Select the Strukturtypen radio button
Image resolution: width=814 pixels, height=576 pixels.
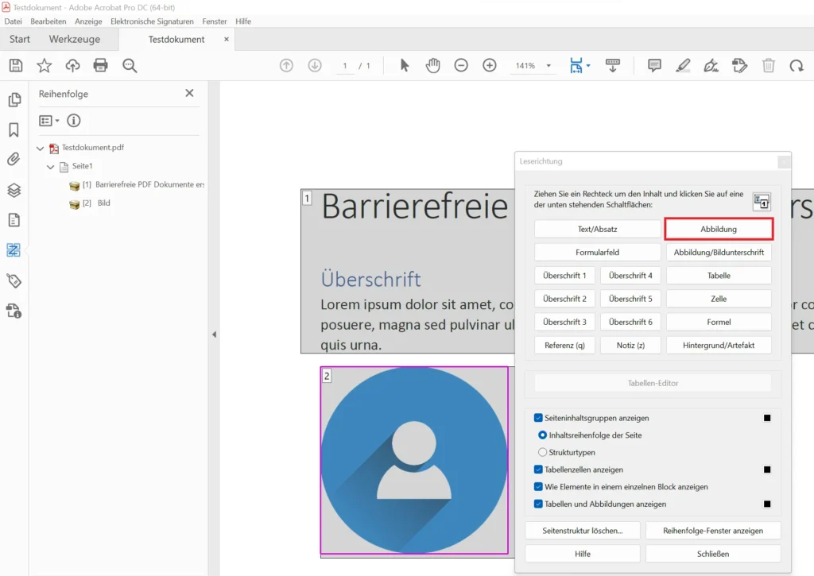click(542, 452)
